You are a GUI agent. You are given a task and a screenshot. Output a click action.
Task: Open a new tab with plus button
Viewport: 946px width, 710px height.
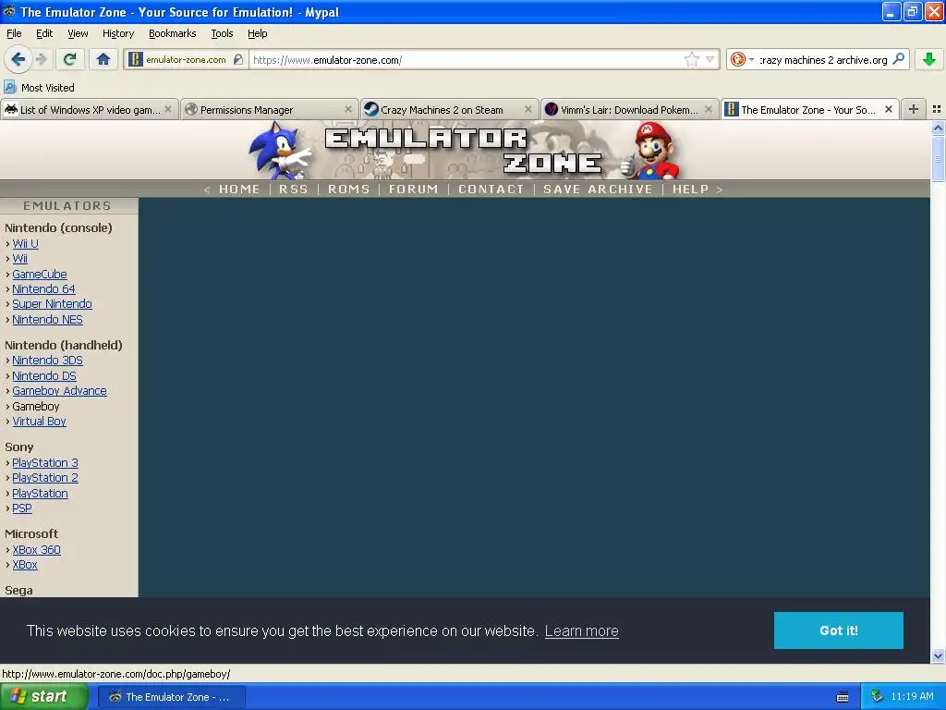914,109
